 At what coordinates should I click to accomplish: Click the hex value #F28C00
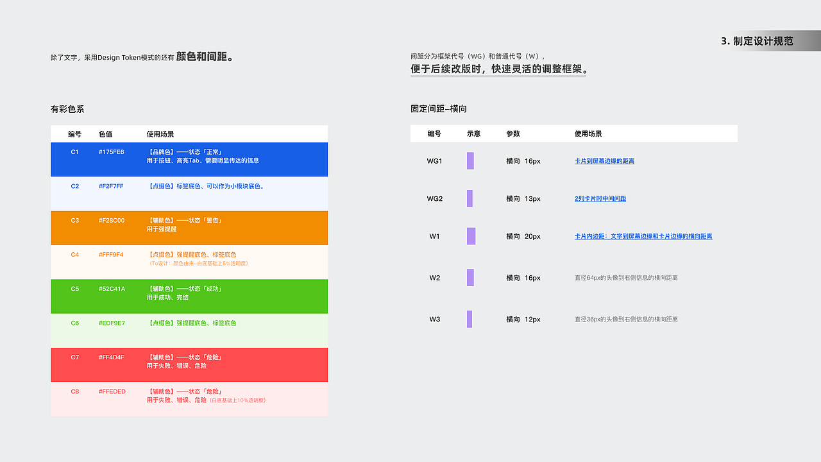[112, 220]
